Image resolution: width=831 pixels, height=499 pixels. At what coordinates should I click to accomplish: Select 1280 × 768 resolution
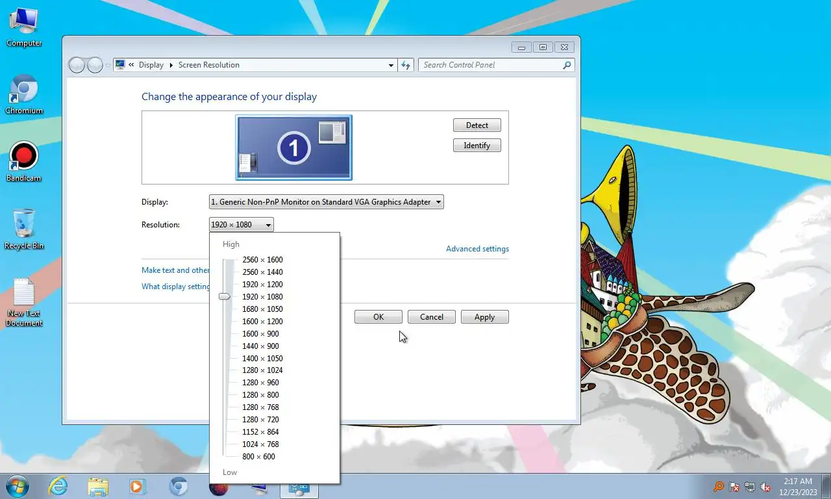260,407
